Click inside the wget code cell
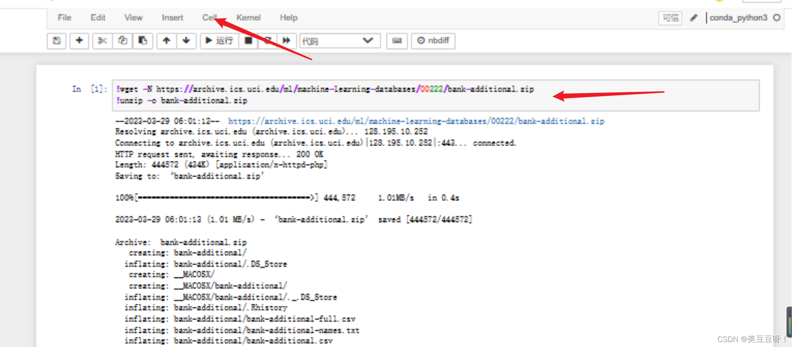The image size is (792, 347). tap(436, 95)
